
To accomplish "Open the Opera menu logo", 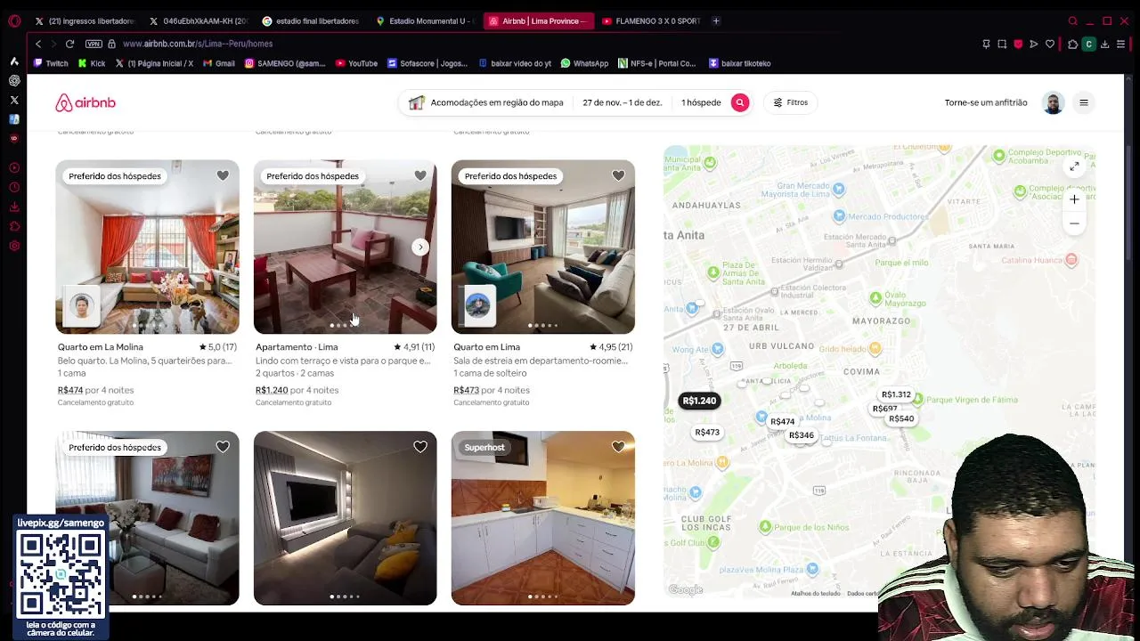I will 14,20.
